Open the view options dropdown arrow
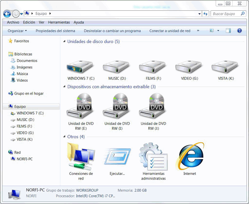The width and height of the screenshot is (249, 204). pos(218,31)
